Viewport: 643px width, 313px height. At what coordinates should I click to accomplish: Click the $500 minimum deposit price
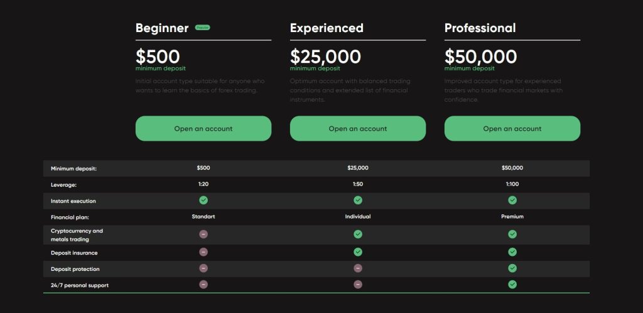[158, 57]
